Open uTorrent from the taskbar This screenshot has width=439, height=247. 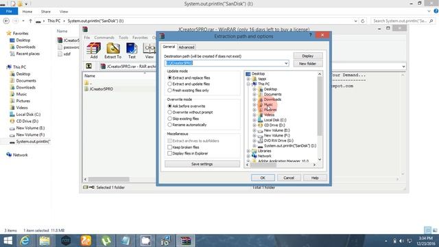(106, 241)
